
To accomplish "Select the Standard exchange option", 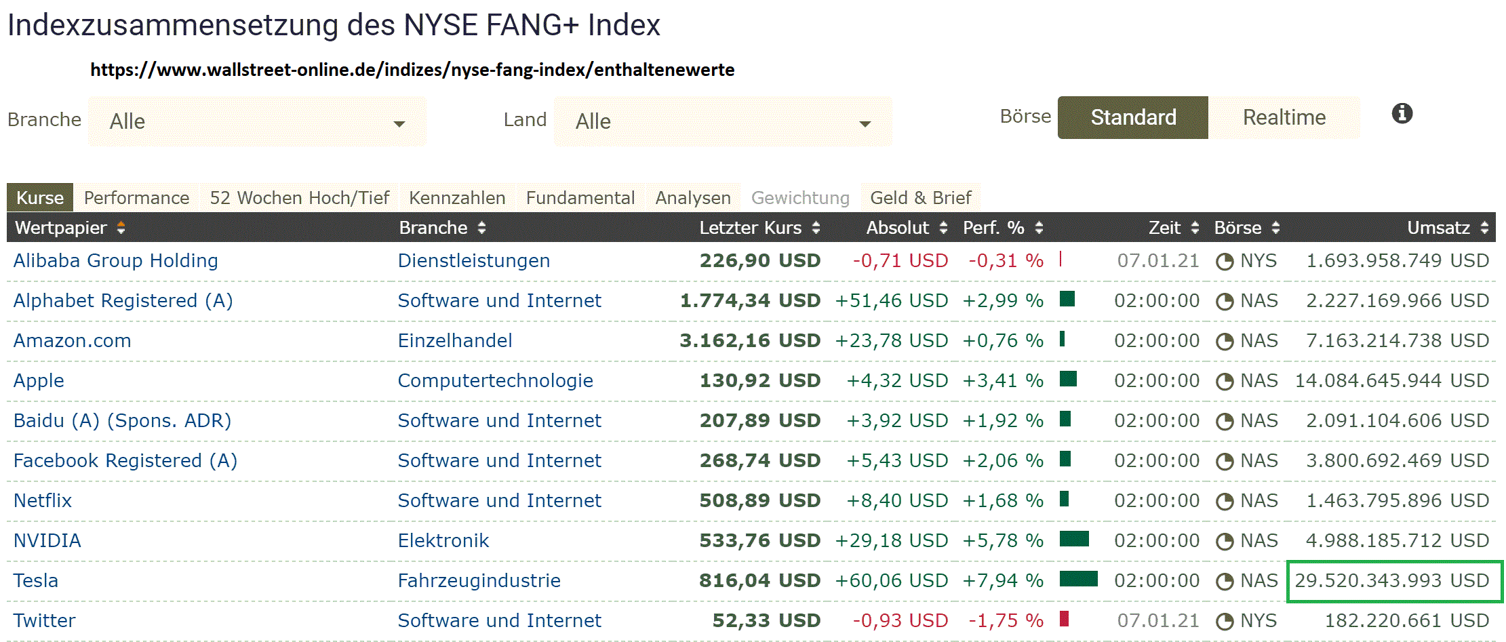I will tap(1132, 117).
